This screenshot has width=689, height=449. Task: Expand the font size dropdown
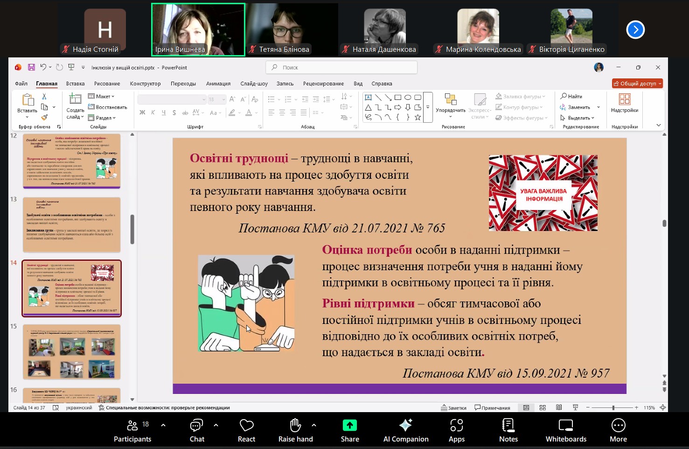(223, 99)
